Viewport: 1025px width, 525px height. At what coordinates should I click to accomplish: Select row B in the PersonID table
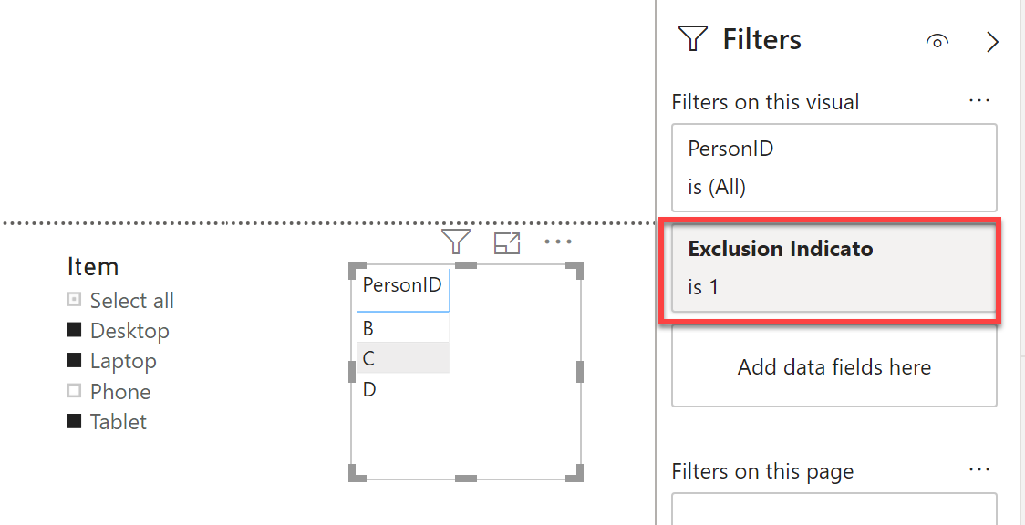point(403,328)
